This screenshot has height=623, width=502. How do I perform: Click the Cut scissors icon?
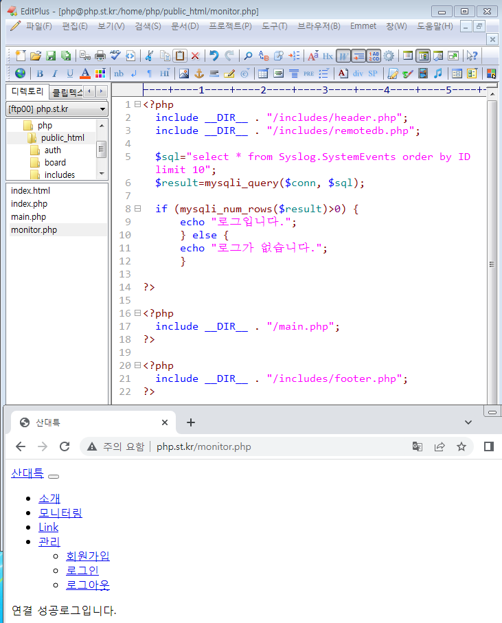click(149, 56)
